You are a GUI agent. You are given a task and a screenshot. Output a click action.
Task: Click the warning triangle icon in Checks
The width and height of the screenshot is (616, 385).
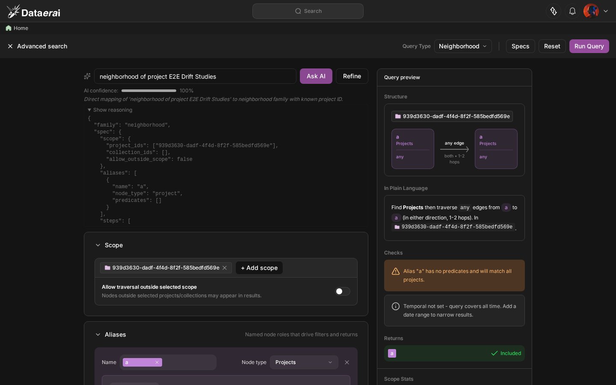(396, 271)
